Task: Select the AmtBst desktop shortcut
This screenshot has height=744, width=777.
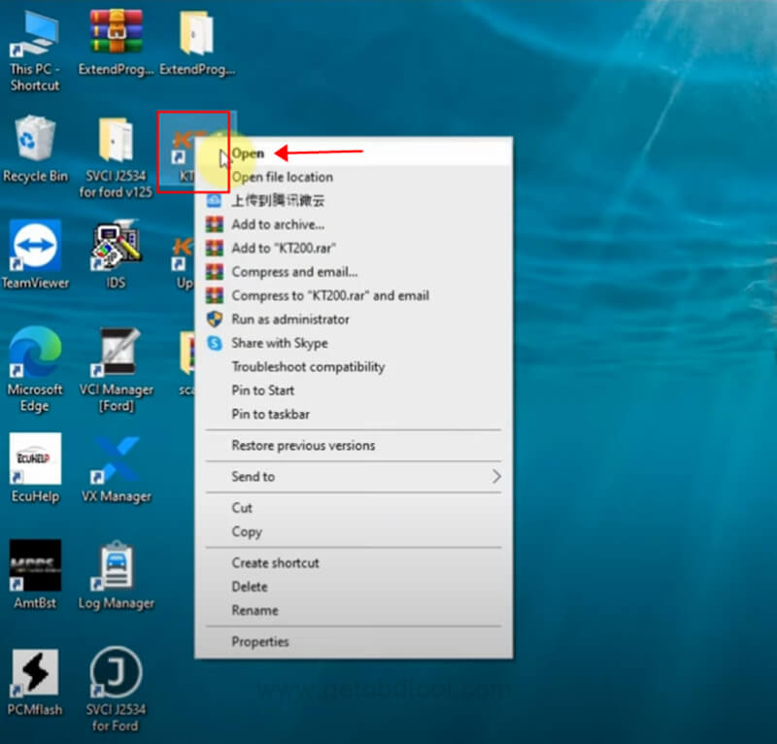Action: tap(35, 566)
